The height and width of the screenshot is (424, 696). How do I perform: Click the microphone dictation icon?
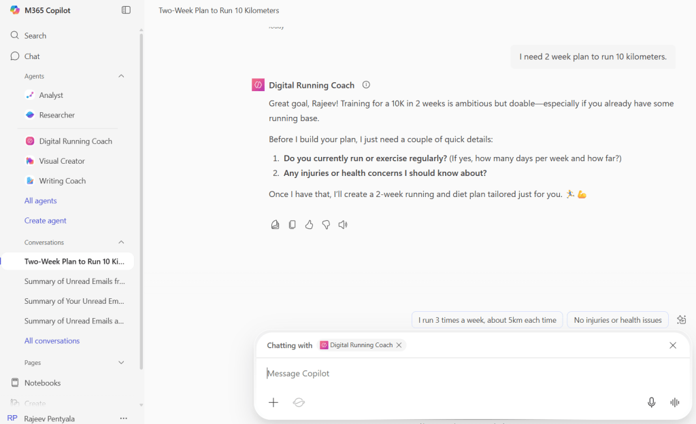click(x=651, y=402)
